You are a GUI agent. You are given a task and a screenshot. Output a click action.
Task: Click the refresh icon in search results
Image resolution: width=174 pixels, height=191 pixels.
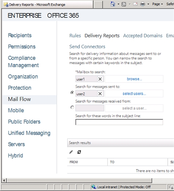click(79, 152)
